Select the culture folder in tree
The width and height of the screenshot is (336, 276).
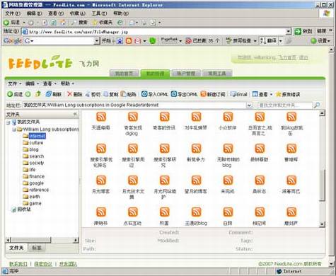coord(36,143)
